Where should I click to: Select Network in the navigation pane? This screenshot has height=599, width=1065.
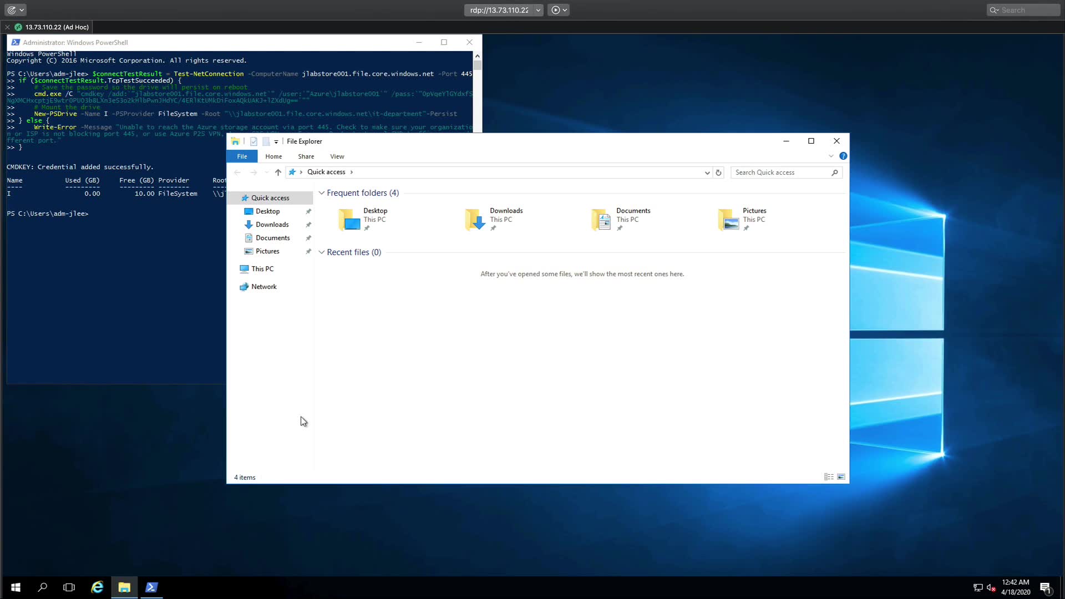(263, 287)
